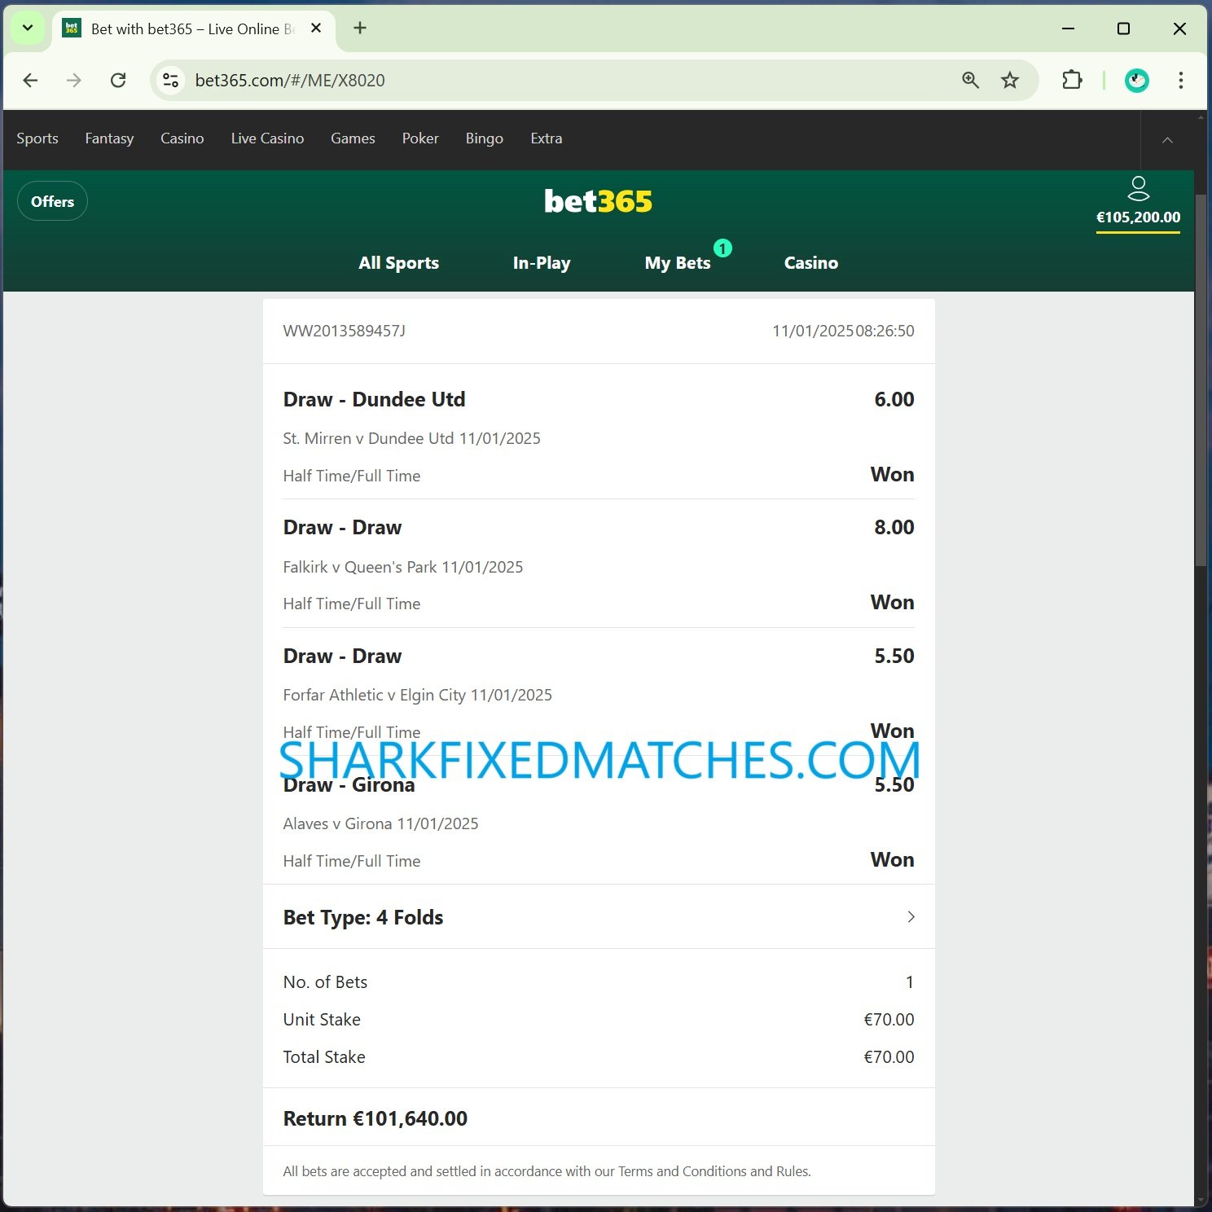Click Forfar Athletic v Elgin City fixture
Screen dimensions: 1212x1212
click(417, 696)
